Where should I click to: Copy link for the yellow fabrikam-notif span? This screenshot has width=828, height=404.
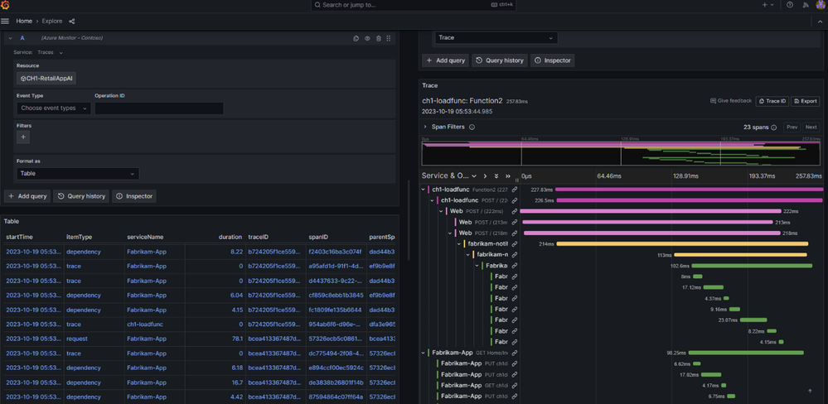(x=515, y=244)
